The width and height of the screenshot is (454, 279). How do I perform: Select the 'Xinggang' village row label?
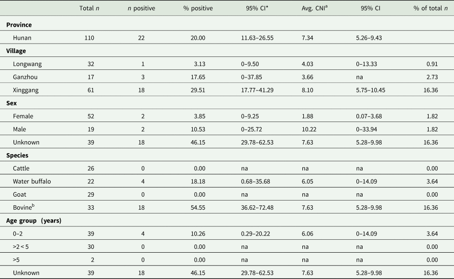pos(28,89)
